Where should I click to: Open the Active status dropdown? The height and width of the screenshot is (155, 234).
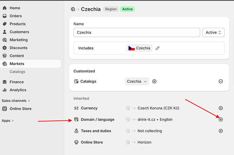[213, 32]
